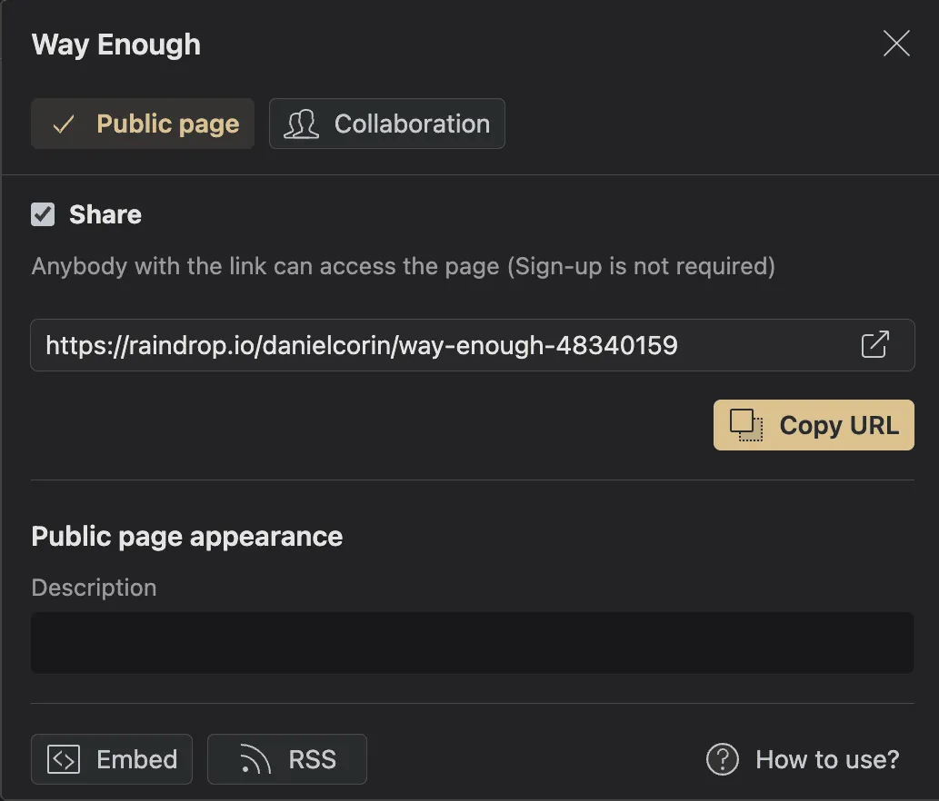
Task: Click the Share label to toggle sharing
Action: tap(105, 214)
